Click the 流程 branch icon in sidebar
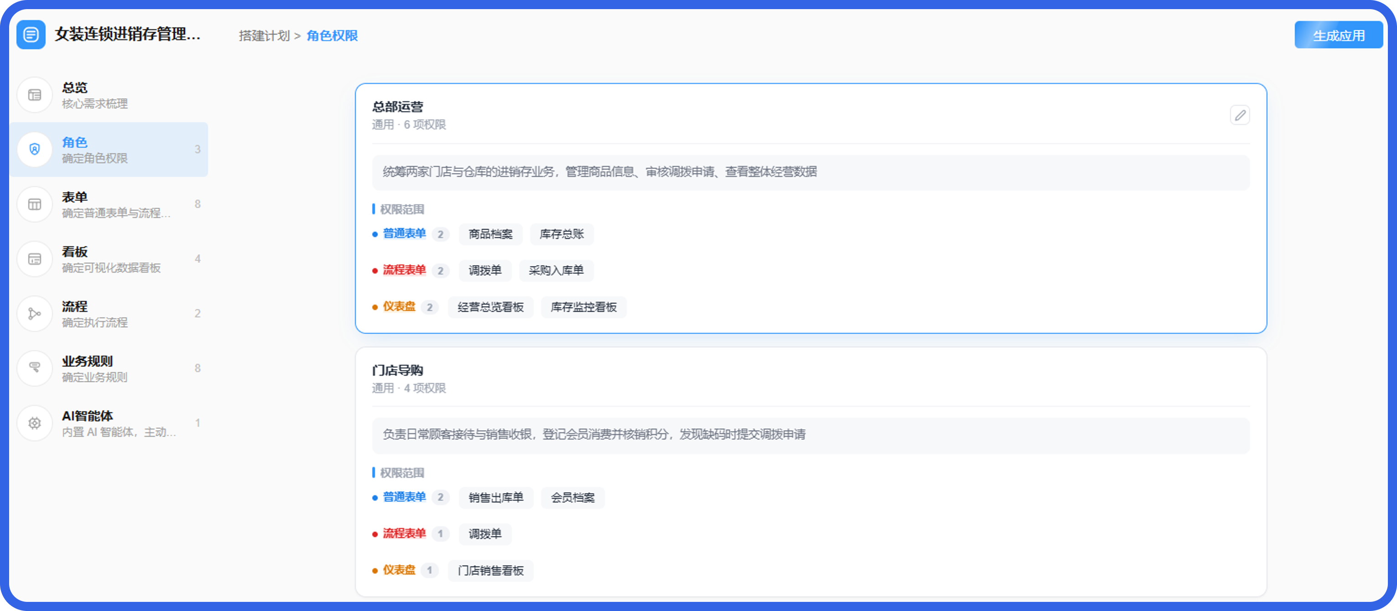This screenshot has height=611, width=1397. pyautogui.click(x=35, y=313)
